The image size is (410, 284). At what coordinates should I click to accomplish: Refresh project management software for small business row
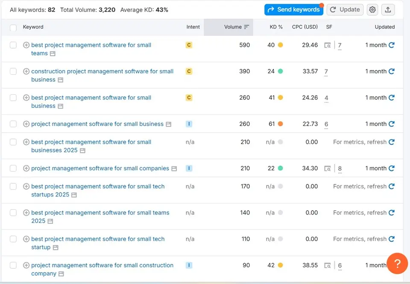point(392,124)
